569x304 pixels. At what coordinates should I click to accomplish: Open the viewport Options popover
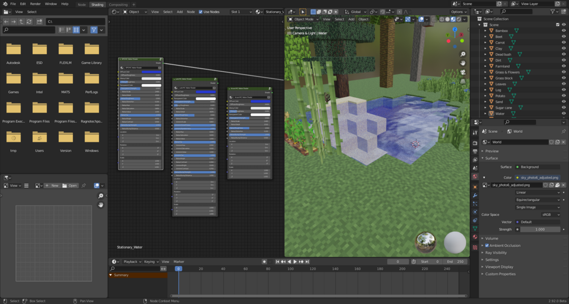click(x=459, y=12)
